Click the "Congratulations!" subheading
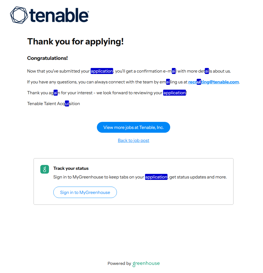 (47, 58)
